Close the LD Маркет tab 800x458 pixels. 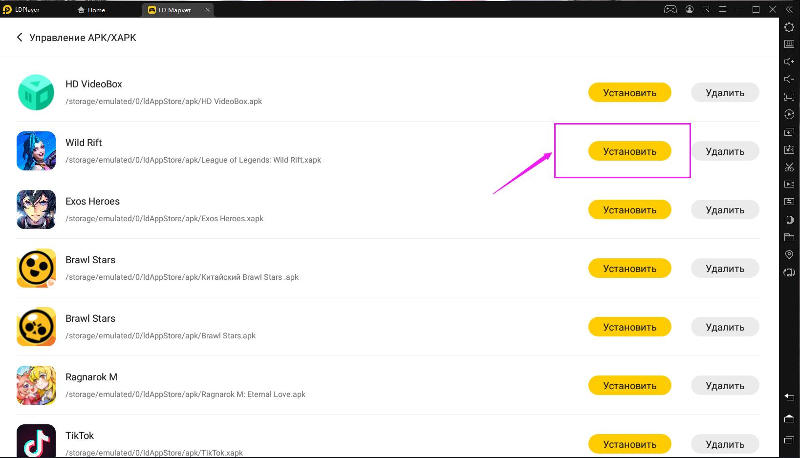pyautogui.click(x=207, y=10)
